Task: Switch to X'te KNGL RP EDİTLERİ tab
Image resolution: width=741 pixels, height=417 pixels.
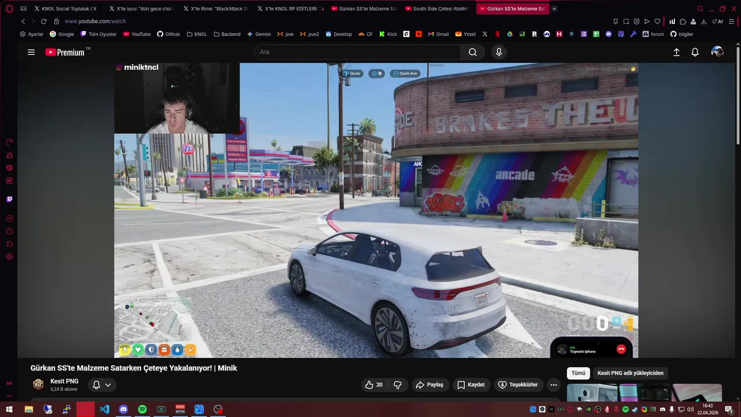Action: (x=288, y=9)
